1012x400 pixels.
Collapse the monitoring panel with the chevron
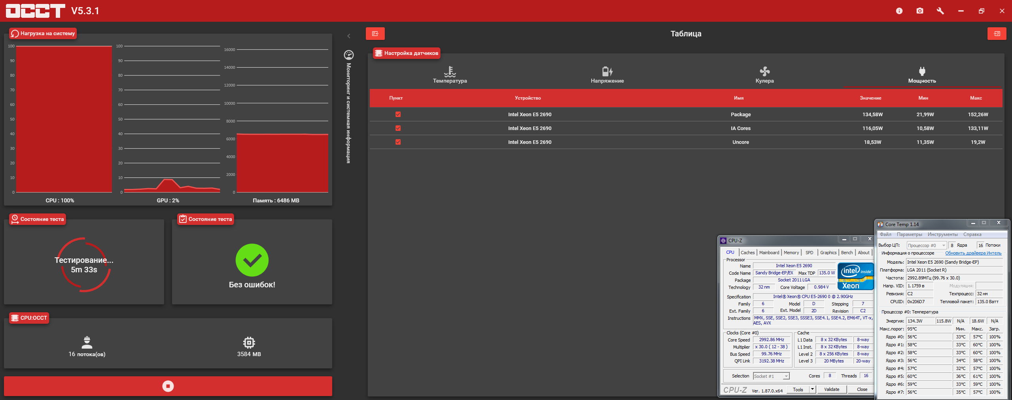click(x=349, y=36)
